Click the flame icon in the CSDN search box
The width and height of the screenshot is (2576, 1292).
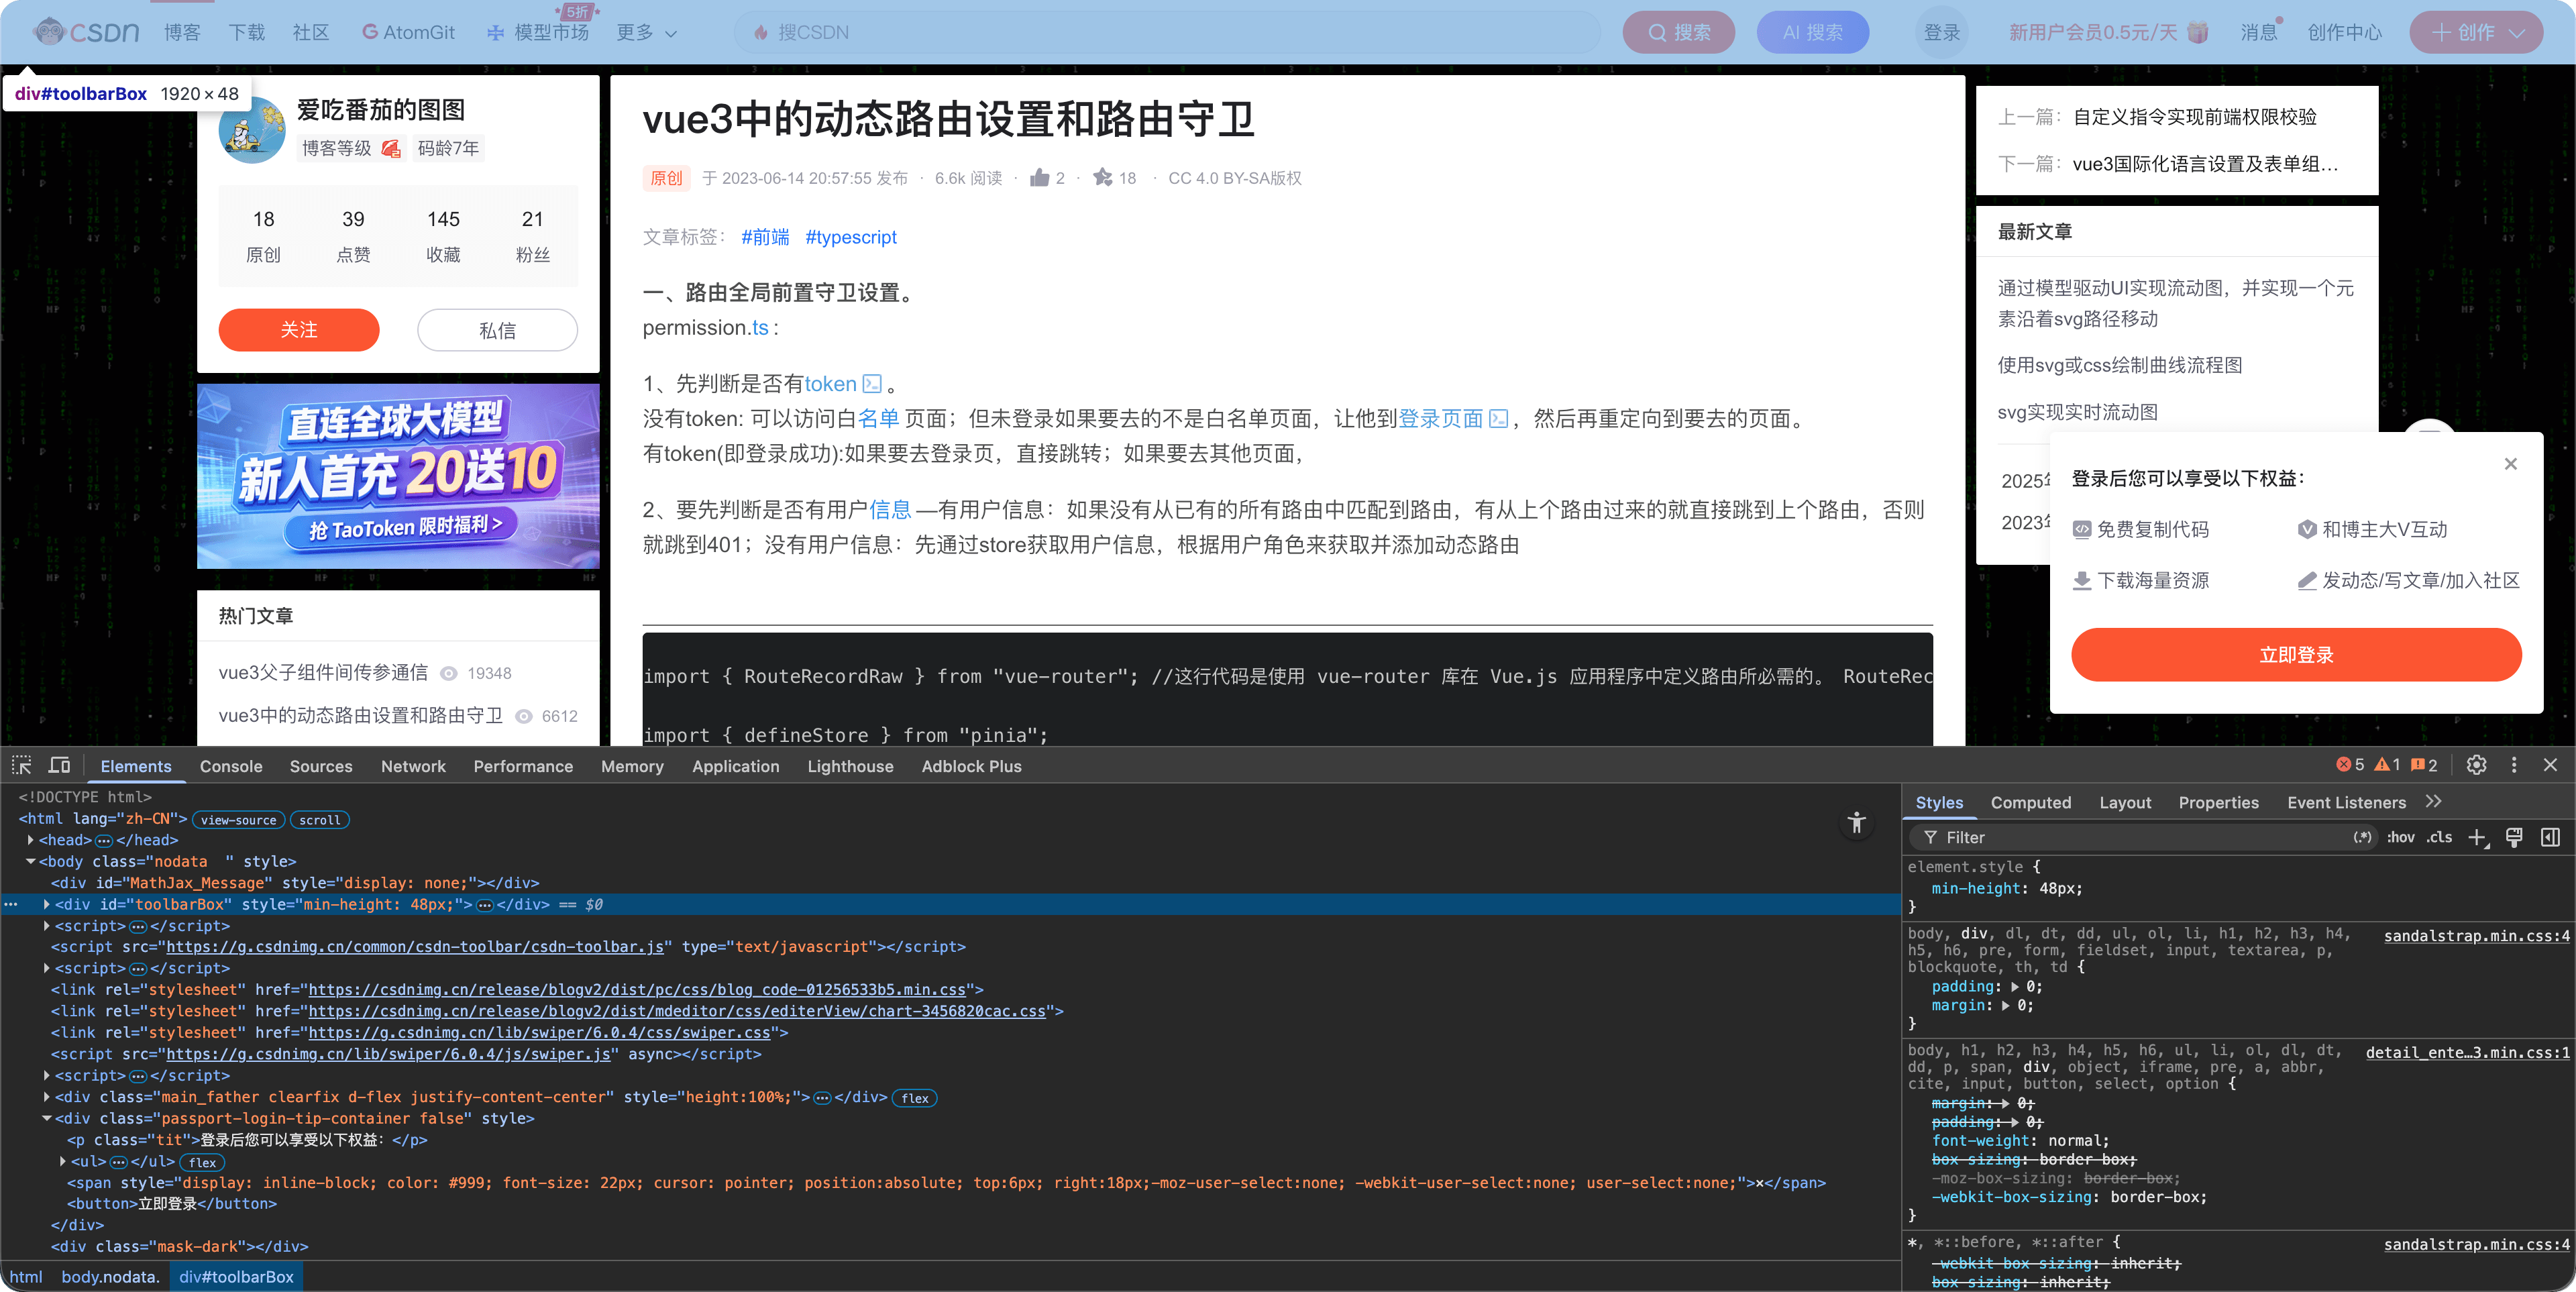click(x=761, y=32)
